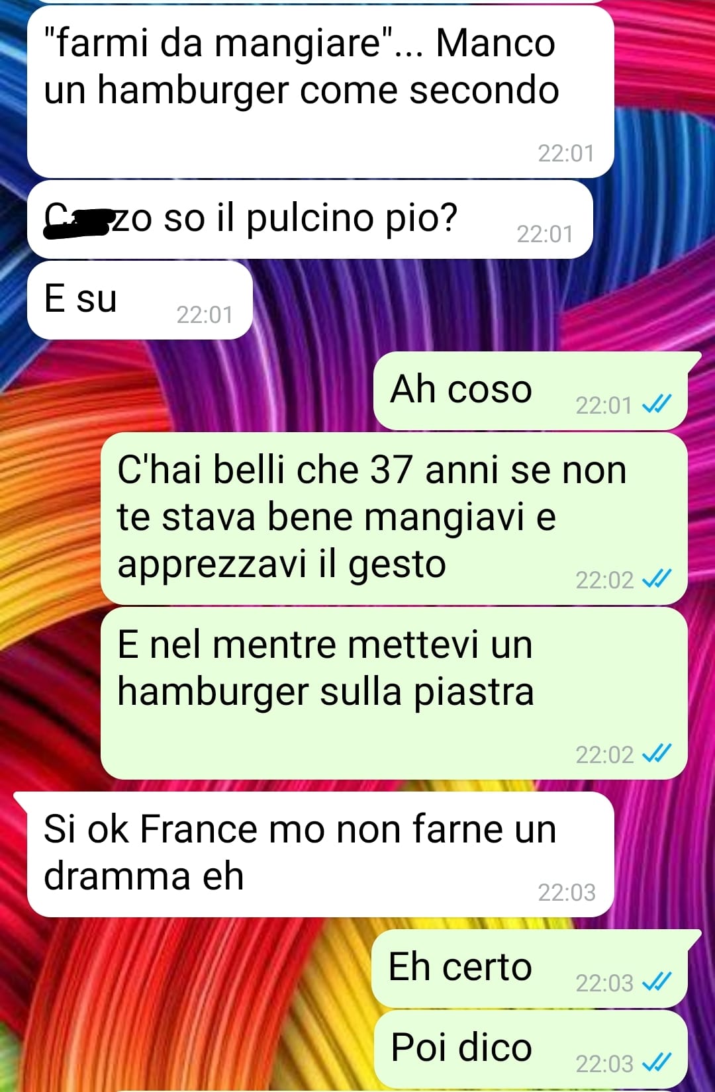Select the 'E su' message bubble

[140, 300]
